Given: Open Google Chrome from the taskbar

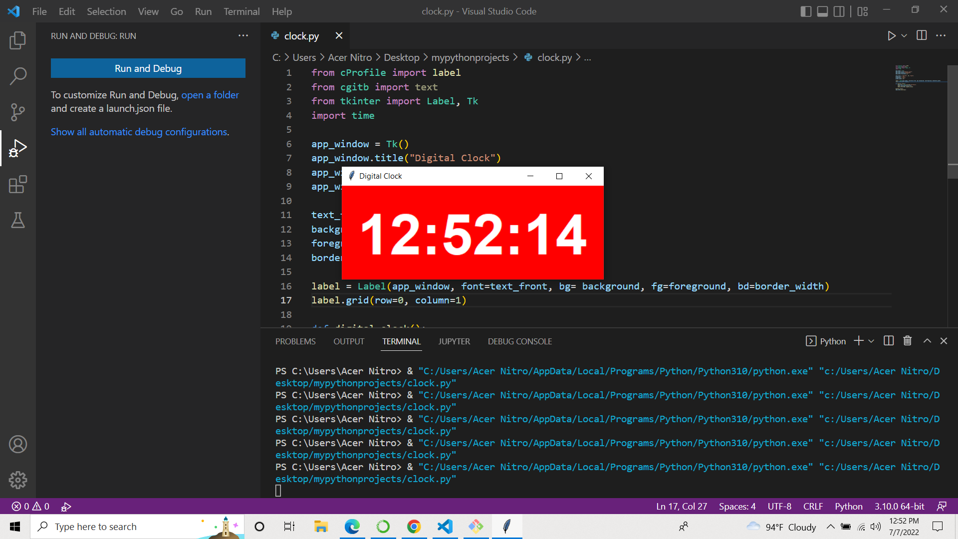Looking at the screenshot, I should [x=414, y=527].
